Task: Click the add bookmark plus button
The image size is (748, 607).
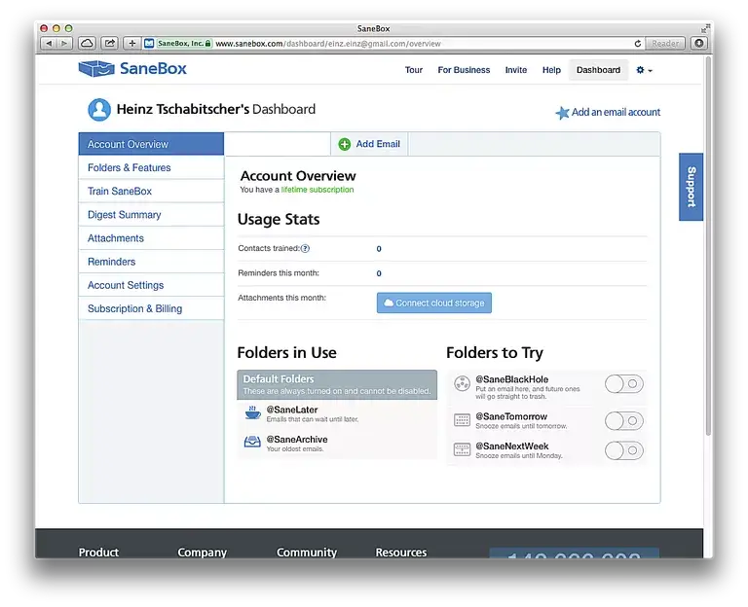Action: coord(132,44)
